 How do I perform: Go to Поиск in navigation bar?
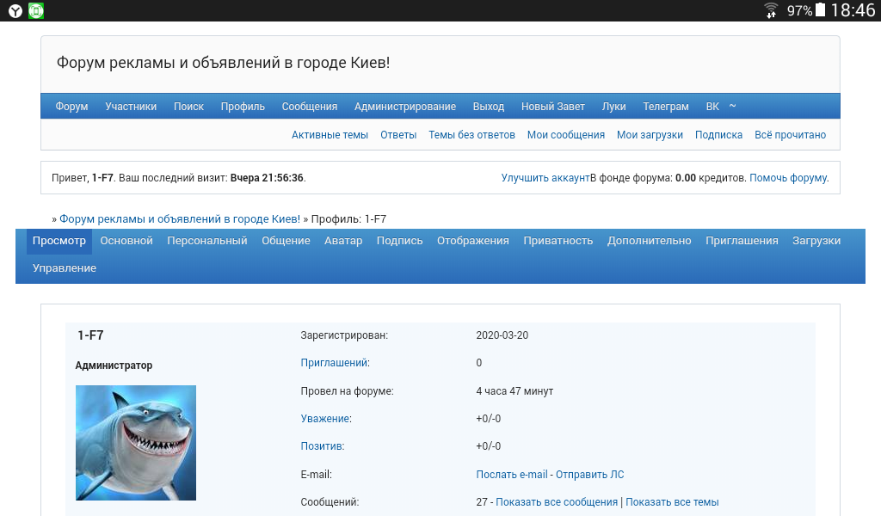click(188, 107)
